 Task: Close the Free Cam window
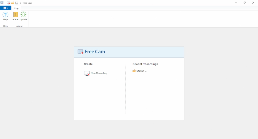point(253,3)
